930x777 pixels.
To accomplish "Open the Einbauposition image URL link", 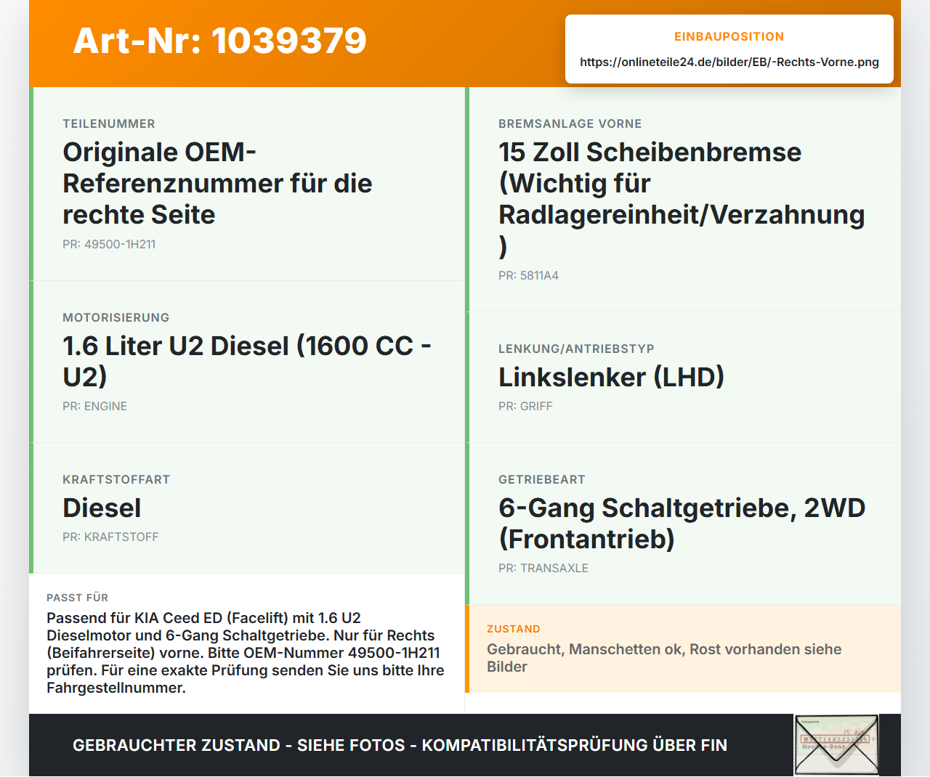I will point(729,62).
